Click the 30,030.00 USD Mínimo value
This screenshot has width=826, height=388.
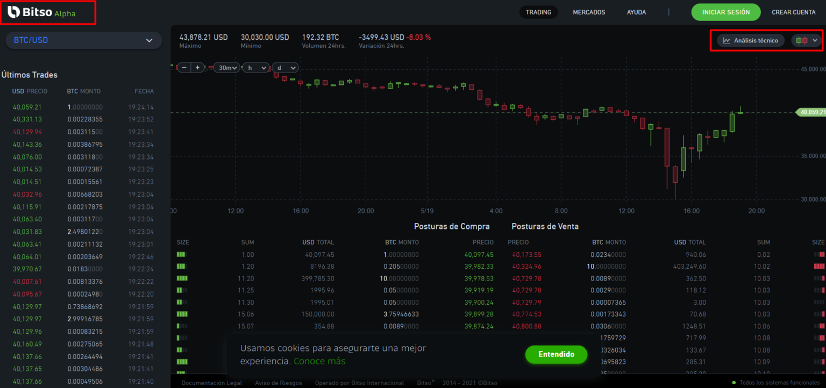(265, 37)
